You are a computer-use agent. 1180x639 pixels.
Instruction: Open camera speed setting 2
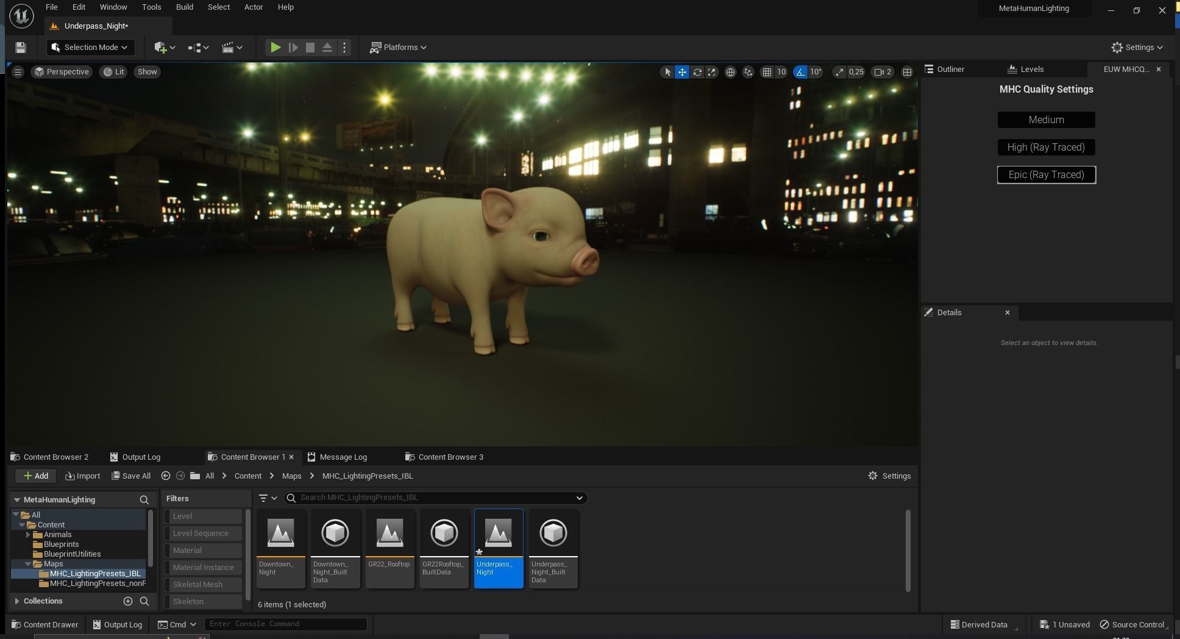click(883, 72)
